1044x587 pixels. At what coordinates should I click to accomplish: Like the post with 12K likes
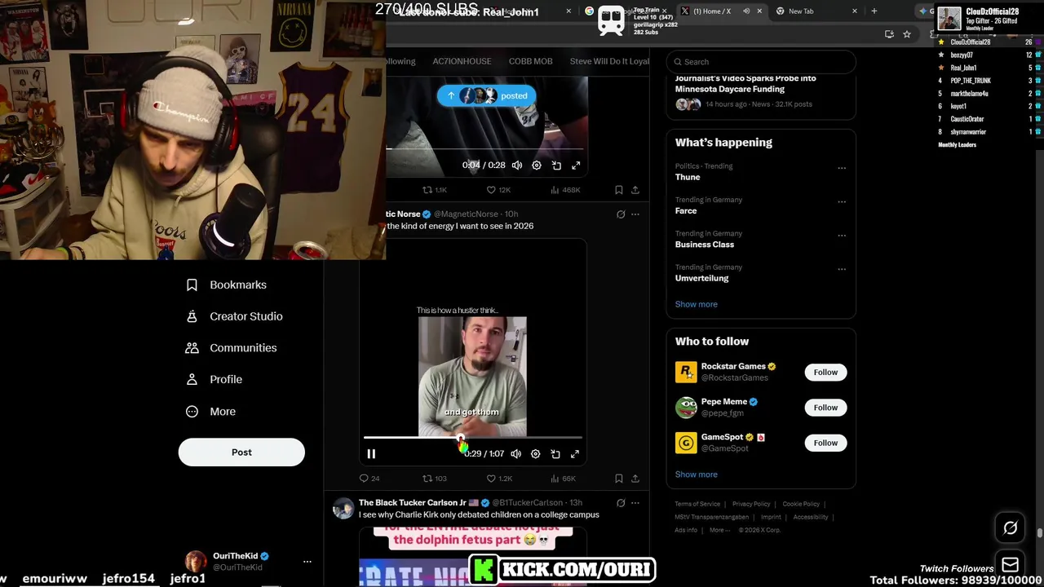tap(498, 190)
